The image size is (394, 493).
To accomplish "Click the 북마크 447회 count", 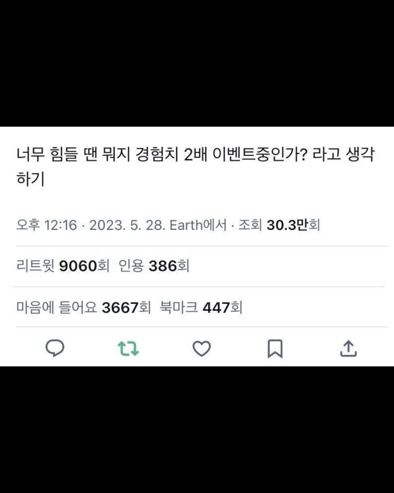I will coord(201,307).
